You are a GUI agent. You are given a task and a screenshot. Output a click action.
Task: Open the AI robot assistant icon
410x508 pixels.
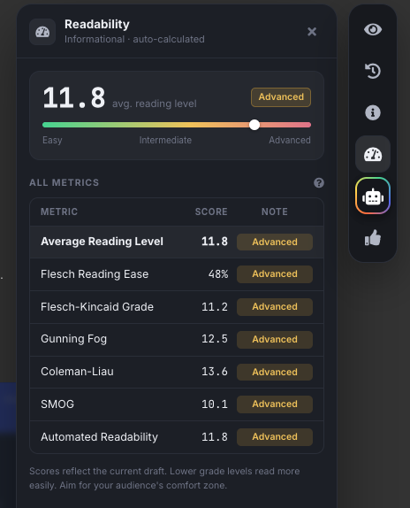click(x=373, y=196)
